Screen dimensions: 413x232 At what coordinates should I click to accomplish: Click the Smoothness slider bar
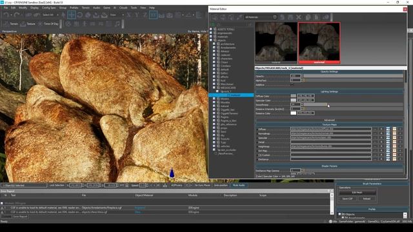pos(353,104)
